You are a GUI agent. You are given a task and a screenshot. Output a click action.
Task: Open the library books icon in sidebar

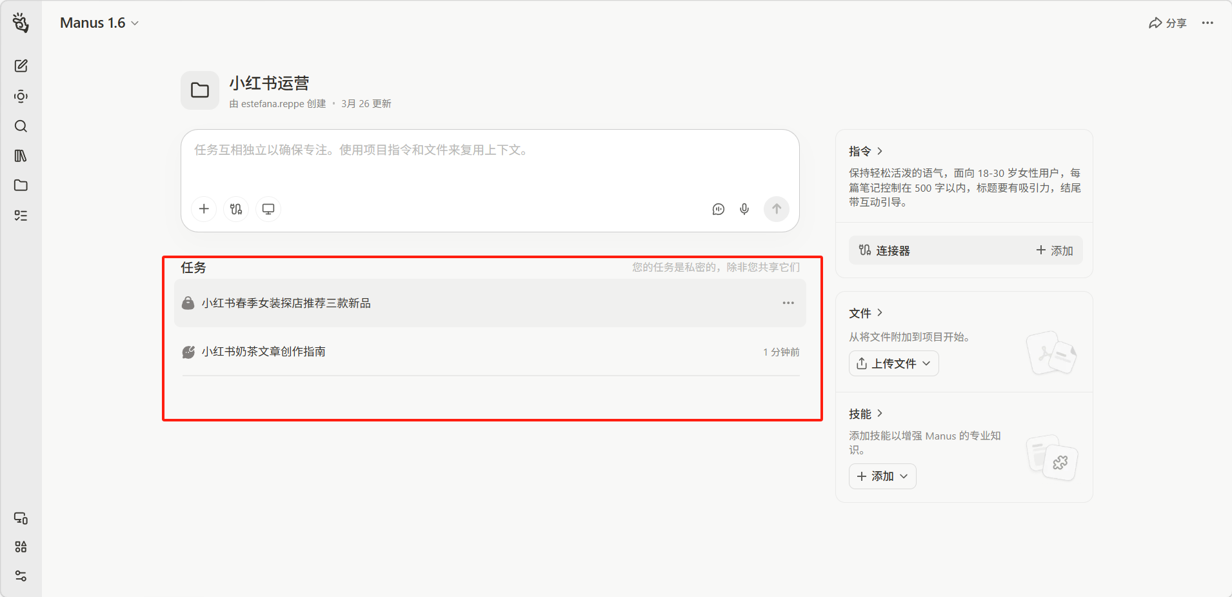click(21, 156)
